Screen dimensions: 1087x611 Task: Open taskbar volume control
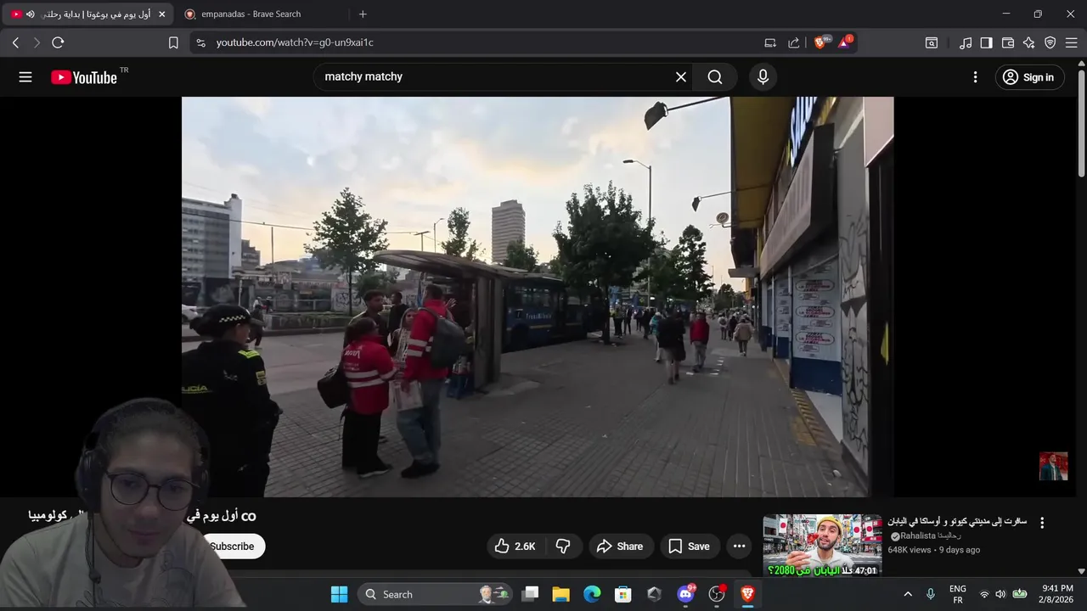[x=1000, y=594]
